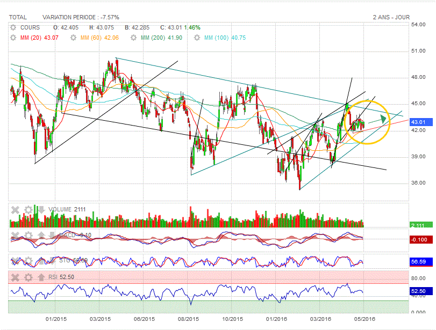Click the 1.46% daily change value
Screen dimensions: 436x330
pos(192,27)
